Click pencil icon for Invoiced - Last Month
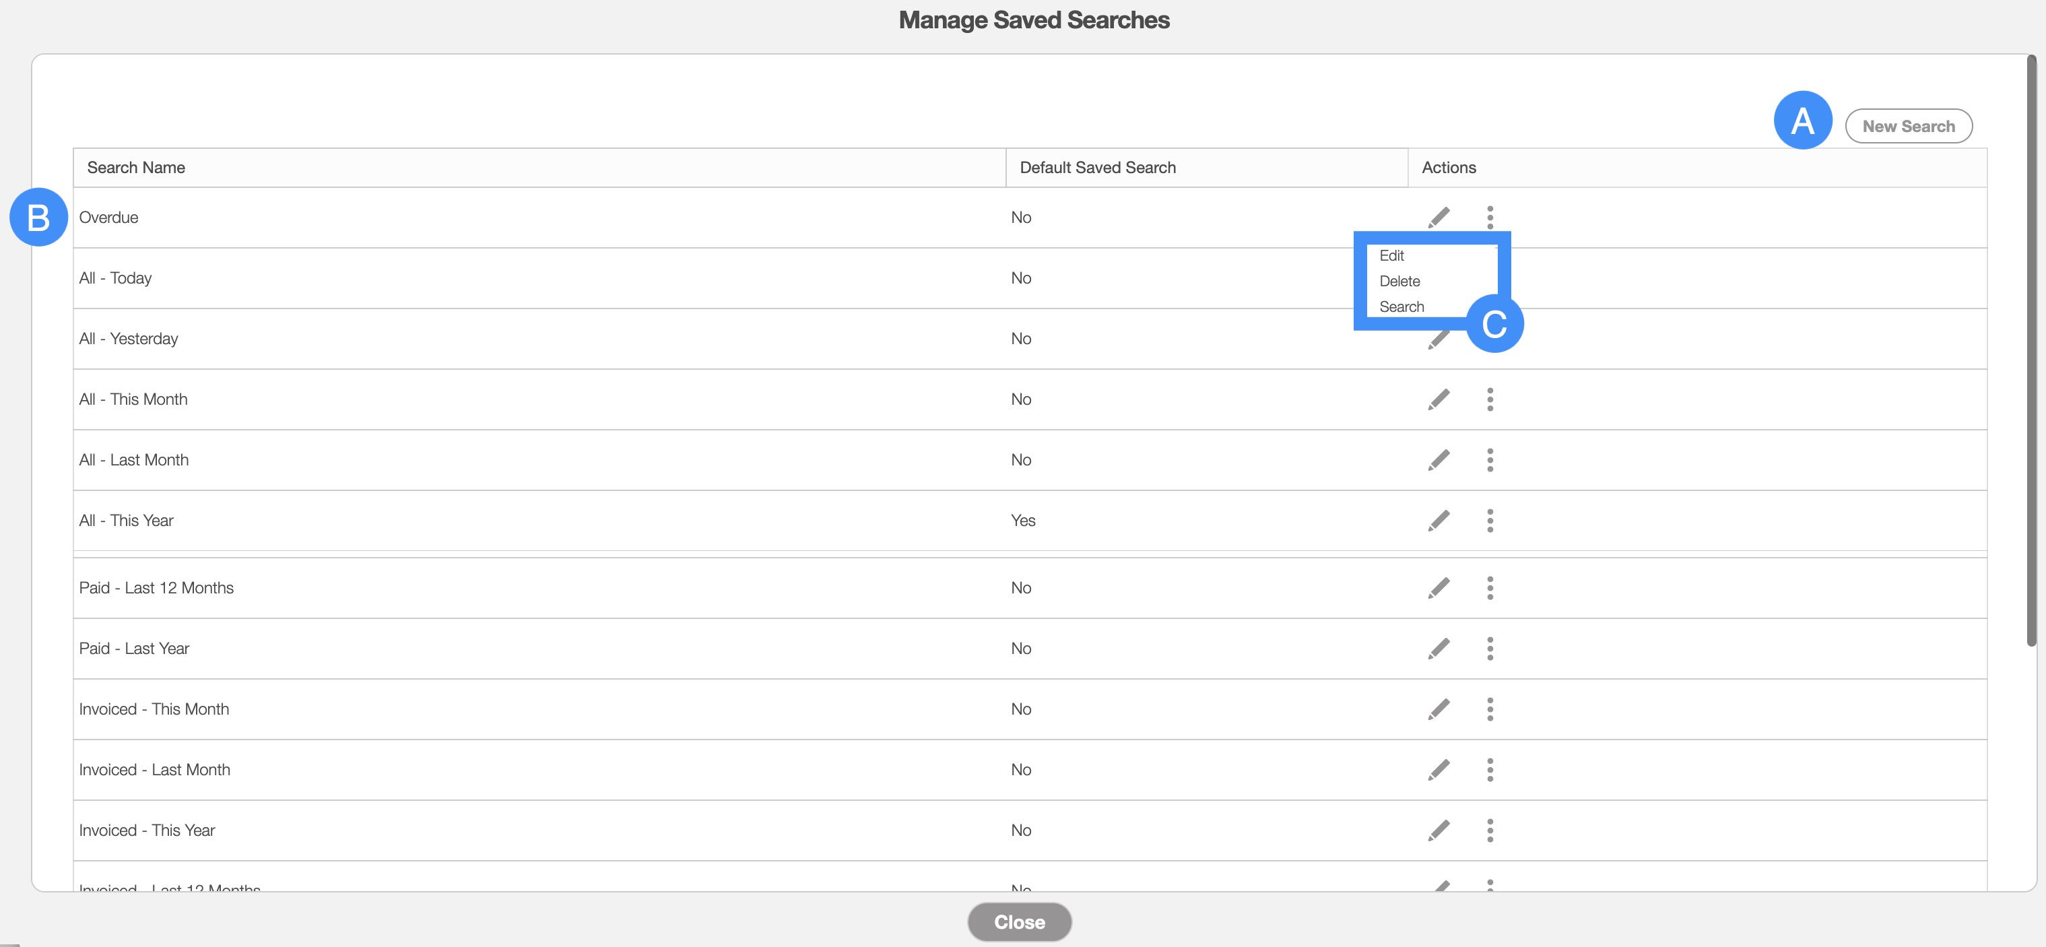Viewport: 2046px width, 947px height. tap(1439, 769)
